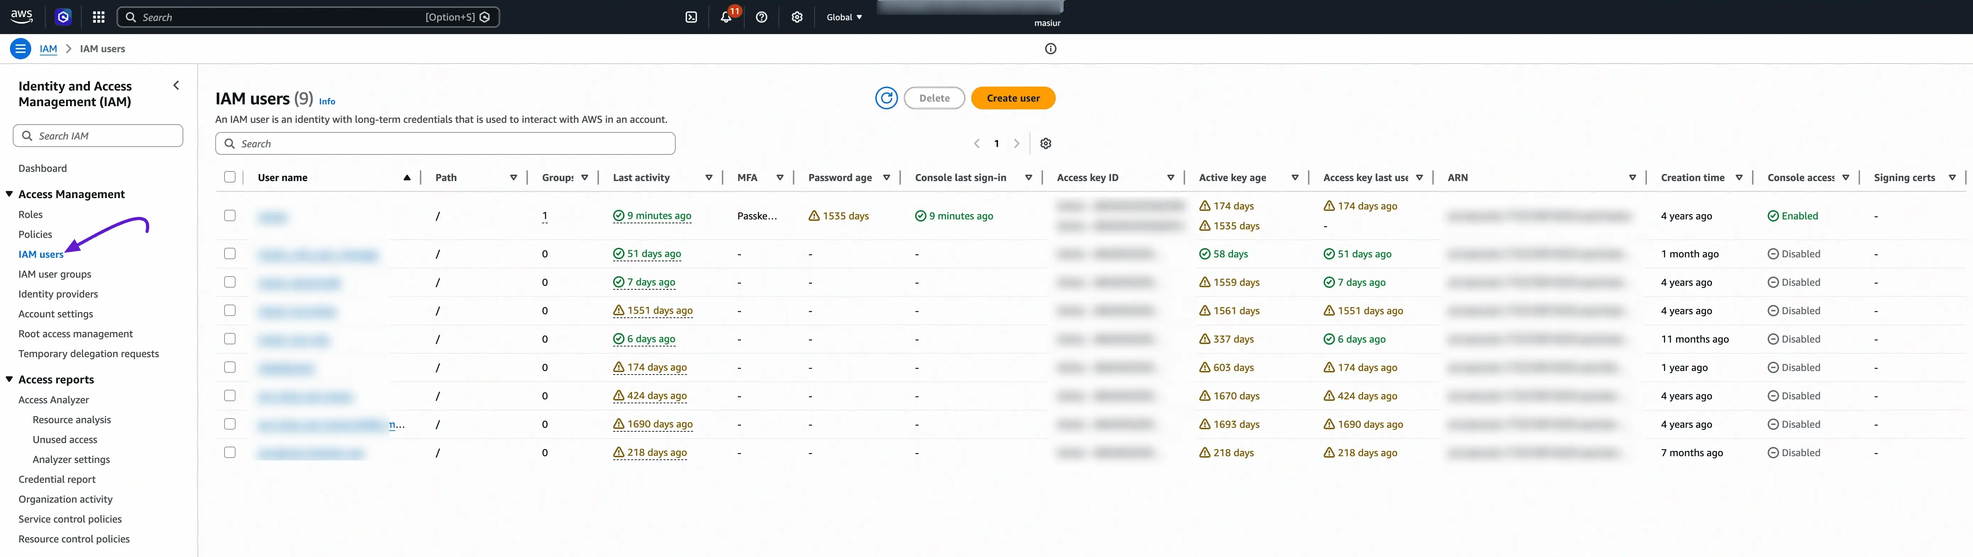Screen dimensions: 1973x557
Task: Check the user row with 218 days ago activity
Action: pos(230,452)
